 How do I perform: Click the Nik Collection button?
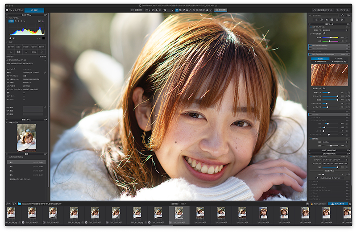[318, 204]
